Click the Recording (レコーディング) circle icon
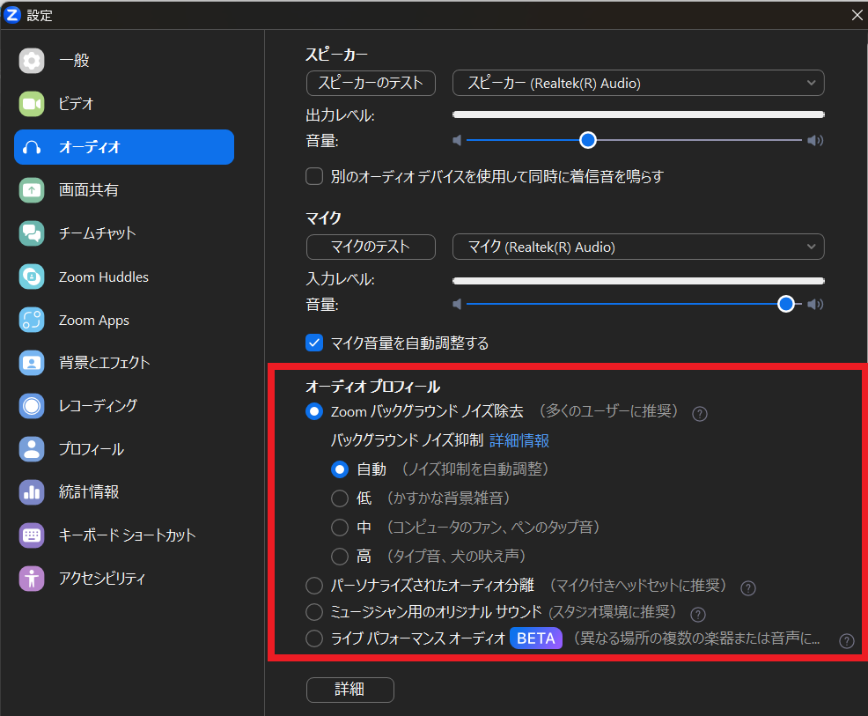This screenshot has width=868, height=716. (32, 406)
